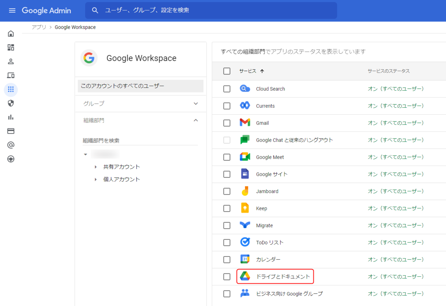Click the Google Sites service icon
Screen dimensions: 446x306
pos(245,174)
